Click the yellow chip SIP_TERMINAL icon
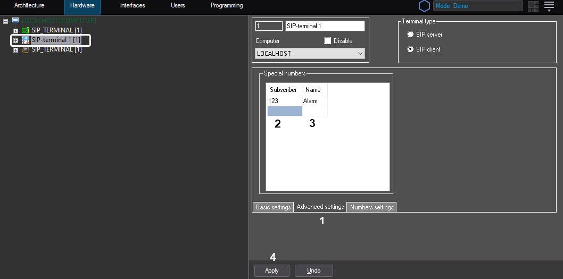563x279 pixels. (25, 49)
